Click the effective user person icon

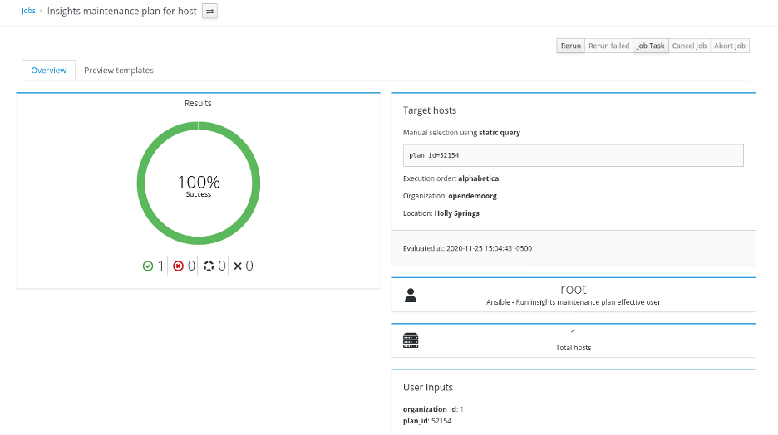tap(410, 295)
